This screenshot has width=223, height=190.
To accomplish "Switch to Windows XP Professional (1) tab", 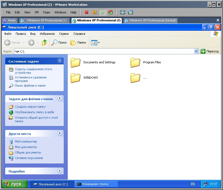I will click(44, 20).
